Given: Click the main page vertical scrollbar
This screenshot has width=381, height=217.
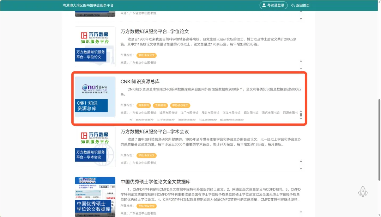Looking at the screenshot, I should (379, 139).
